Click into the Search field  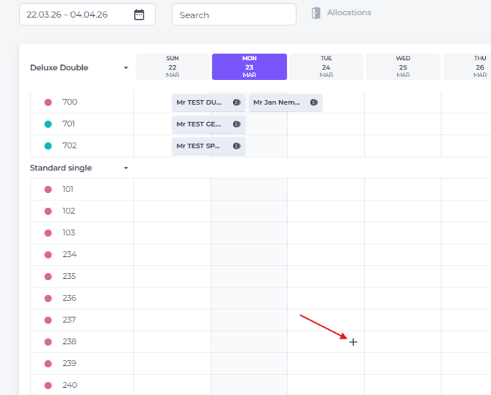pyautogui.click(x=234, y=15)
